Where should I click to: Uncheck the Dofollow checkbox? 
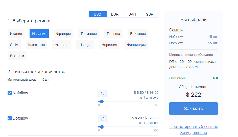pyautogui.click(x=10, y=118)
